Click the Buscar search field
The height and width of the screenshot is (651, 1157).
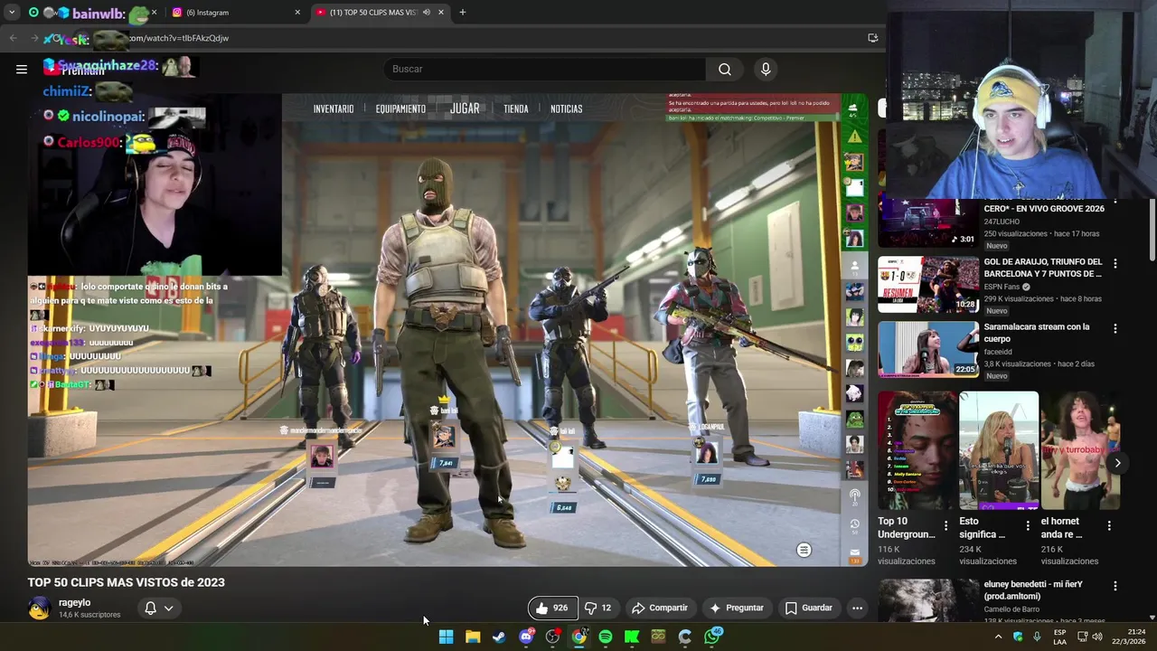pyautogui.click(x=546, y=70)
